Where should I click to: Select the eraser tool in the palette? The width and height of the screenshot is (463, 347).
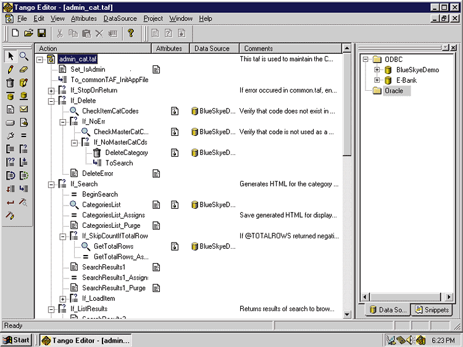click(x=23, y=69)
